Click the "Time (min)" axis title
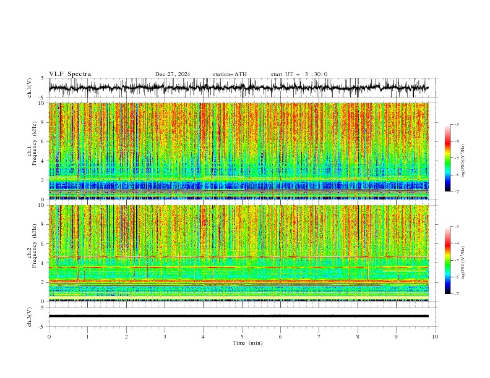 [247, 343]
